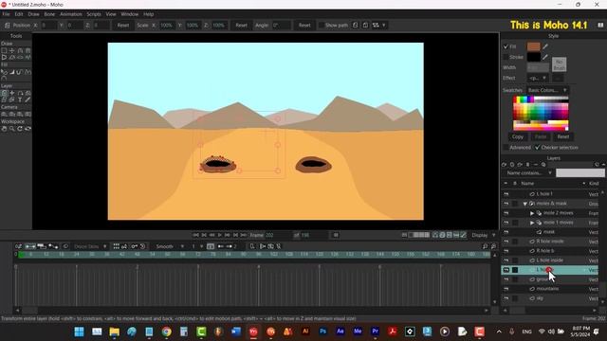
Task: Open the Effect dropdown in Style panel
Action: pos(538,78)
